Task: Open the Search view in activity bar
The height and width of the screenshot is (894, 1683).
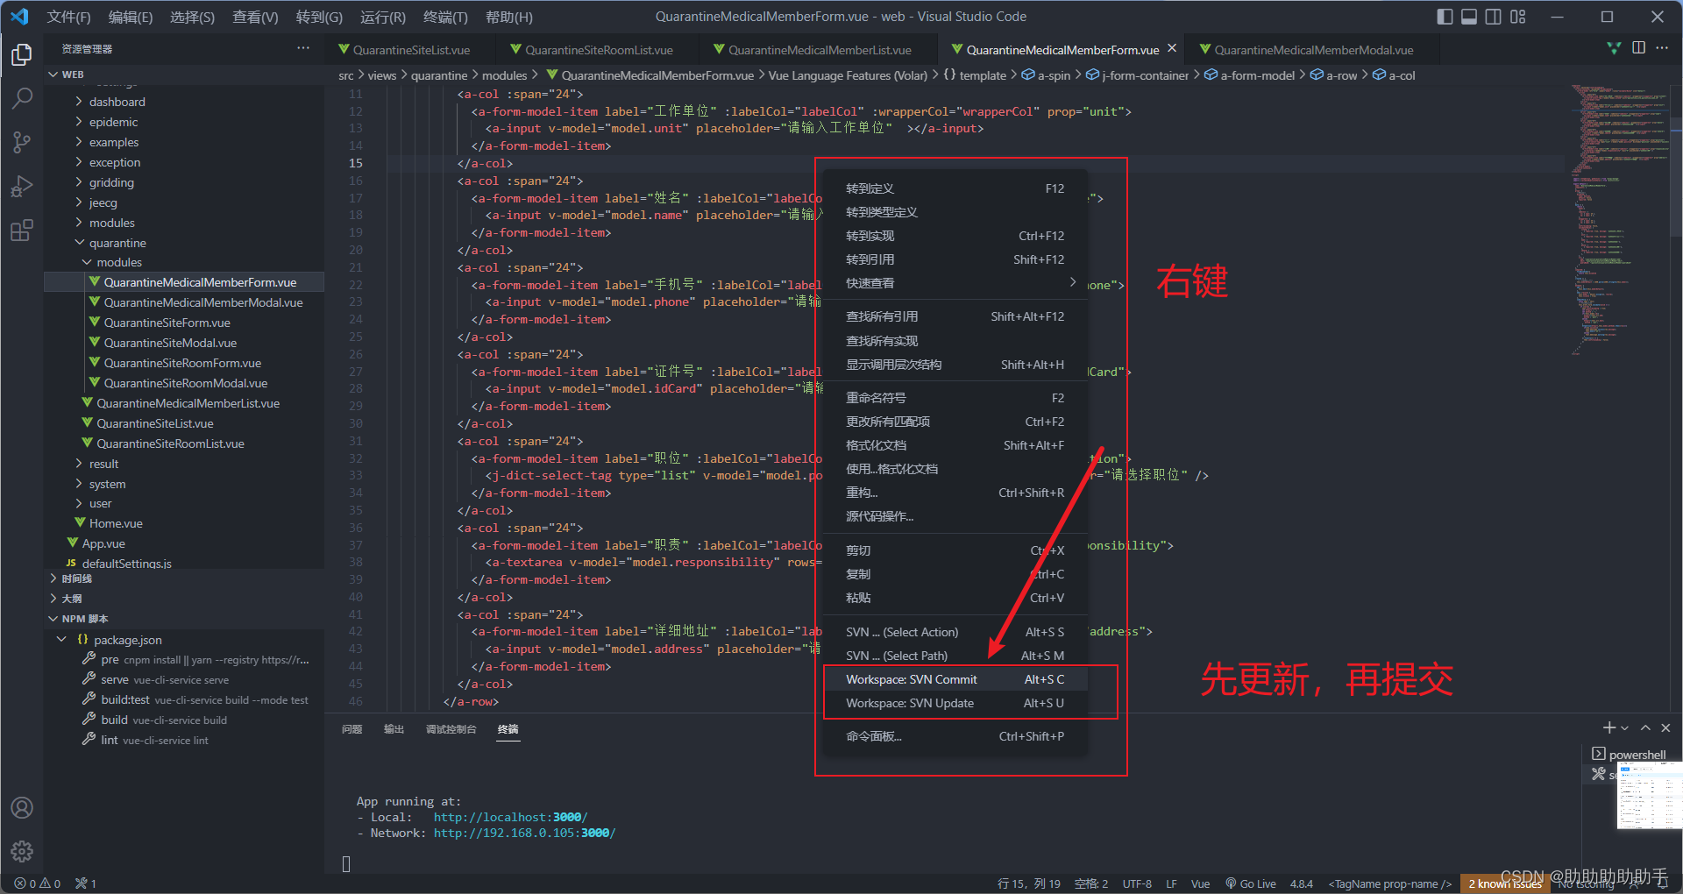Action: 22,98
